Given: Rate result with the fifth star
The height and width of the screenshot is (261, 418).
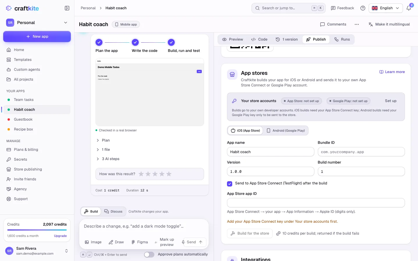Looking at the screenshot, I should tap(169, 174).
